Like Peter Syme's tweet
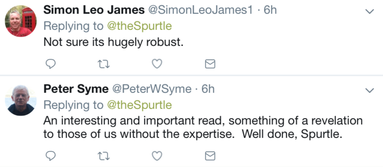383x167 pixels. point(157,156)
